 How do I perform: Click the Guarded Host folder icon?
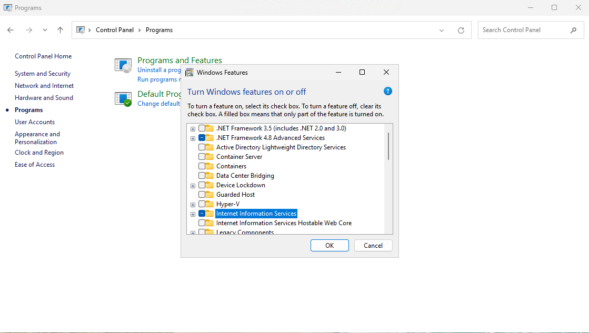[x=209, y=195]
